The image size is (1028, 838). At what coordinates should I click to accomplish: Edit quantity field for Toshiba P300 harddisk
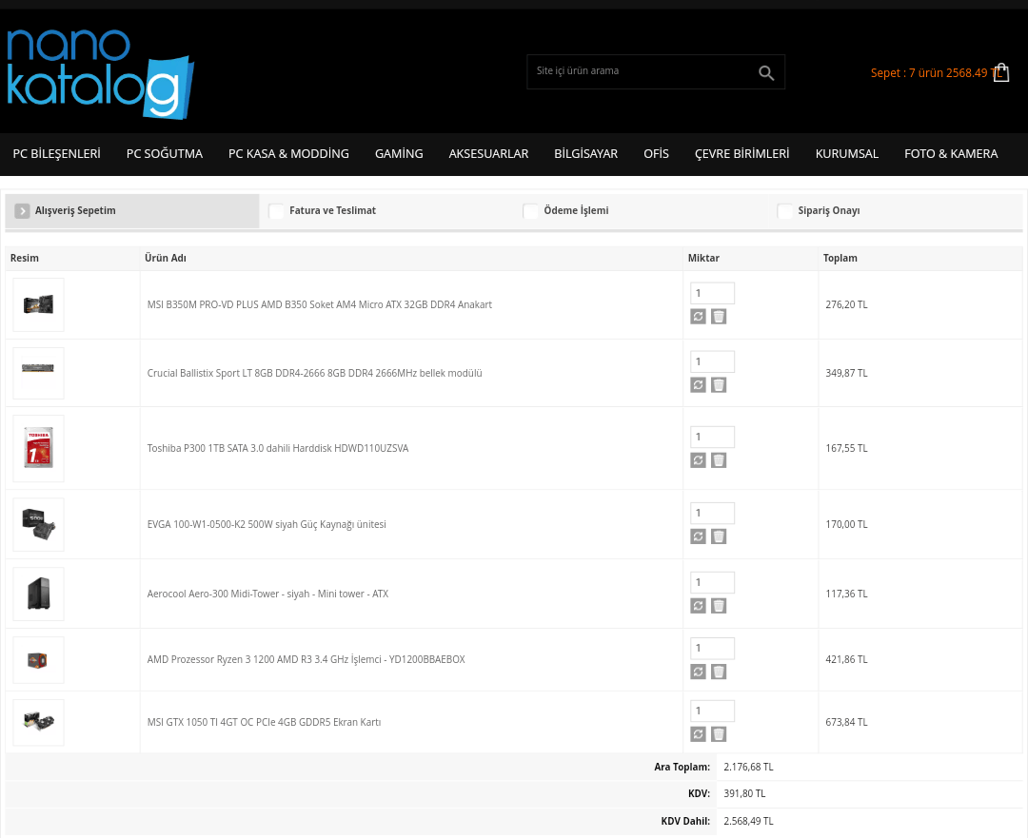coord(712,437)
